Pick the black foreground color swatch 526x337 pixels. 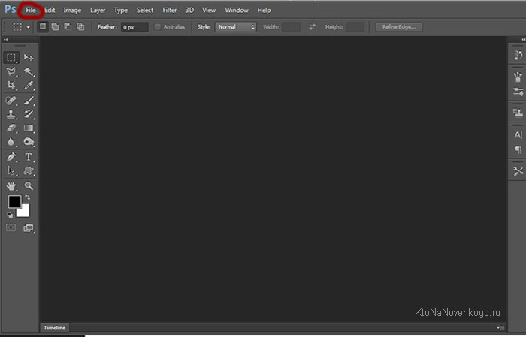[14, 202]
